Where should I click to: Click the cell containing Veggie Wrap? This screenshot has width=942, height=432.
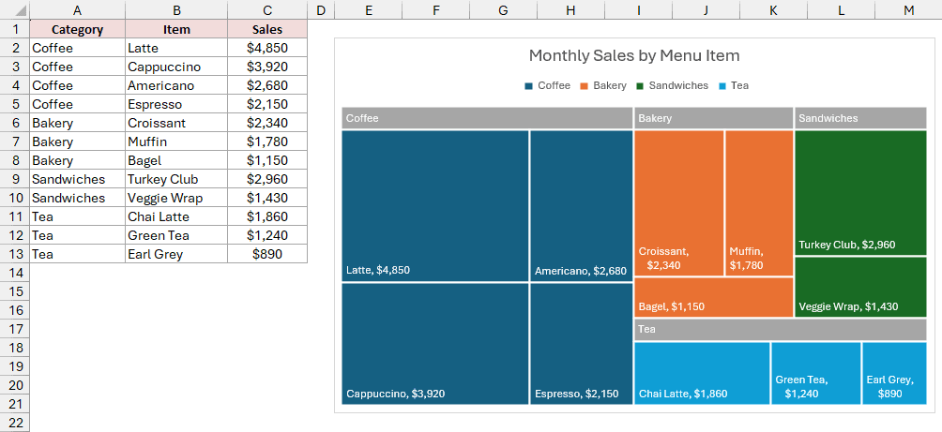click(176, 198)
